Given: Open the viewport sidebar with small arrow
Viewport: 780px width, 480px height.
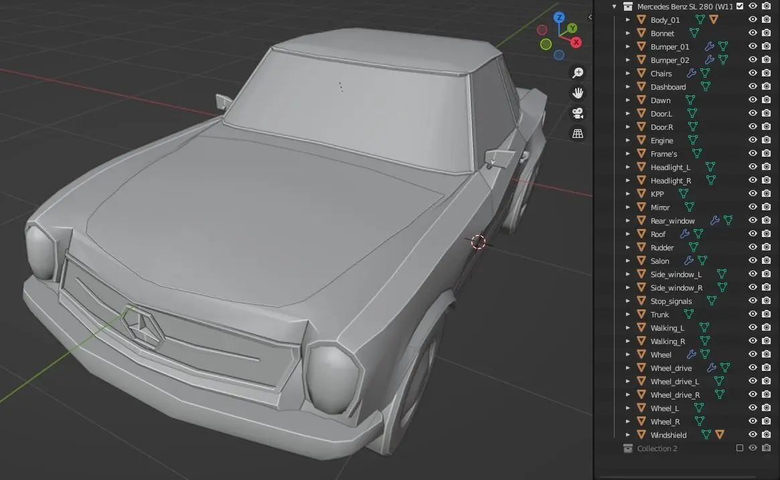Looking at the screenshot, I should pyautogui.click(x=590, y=17).
